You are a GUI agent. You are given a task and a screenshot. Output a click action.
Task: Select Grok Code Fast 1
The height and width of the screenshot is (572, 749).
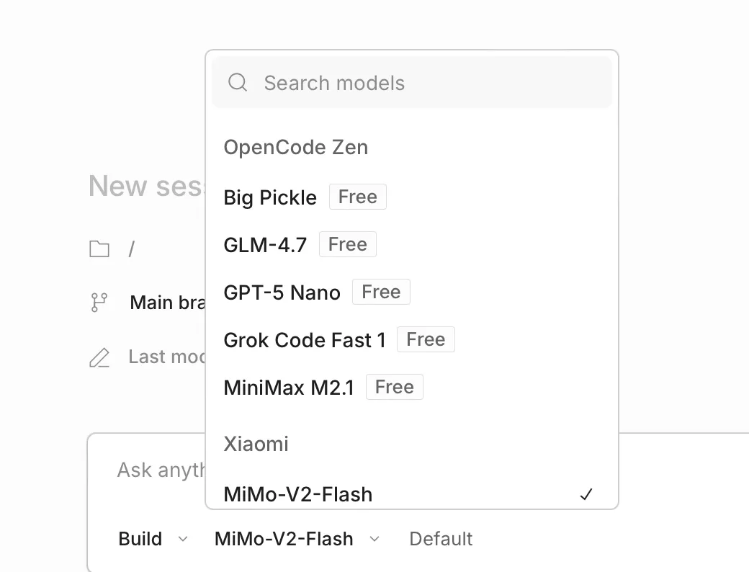click(305, 340)
